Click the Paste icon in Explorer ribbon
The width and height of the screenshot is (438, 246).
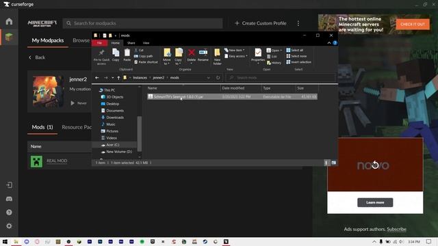tap(127, 55)
